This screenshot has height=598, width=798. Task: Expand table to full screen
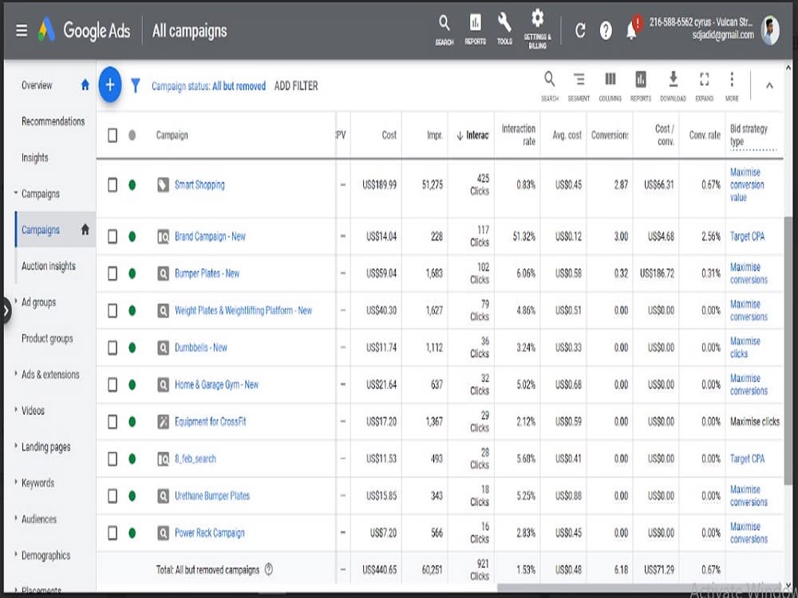(x=705, y=85)
